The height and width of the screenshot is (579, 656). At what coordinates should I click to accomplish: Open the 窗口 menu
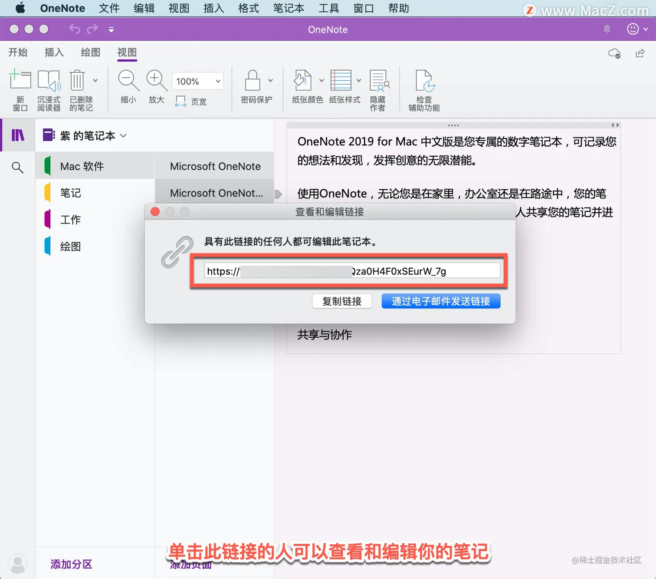pyautogui.click(x=364, y=8)
